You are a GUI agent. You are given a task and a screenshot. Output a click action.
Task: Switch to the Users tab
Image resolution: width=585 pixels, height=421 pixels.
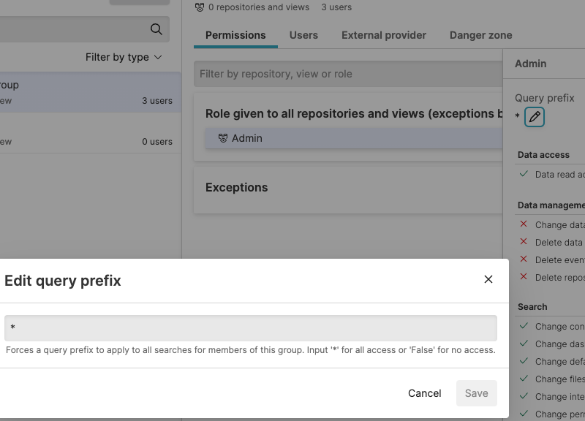[x=303, y=35]
